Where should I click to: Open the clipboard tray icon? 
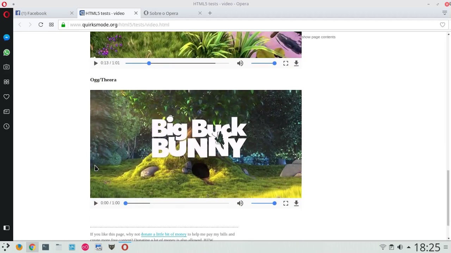(391, 247)
